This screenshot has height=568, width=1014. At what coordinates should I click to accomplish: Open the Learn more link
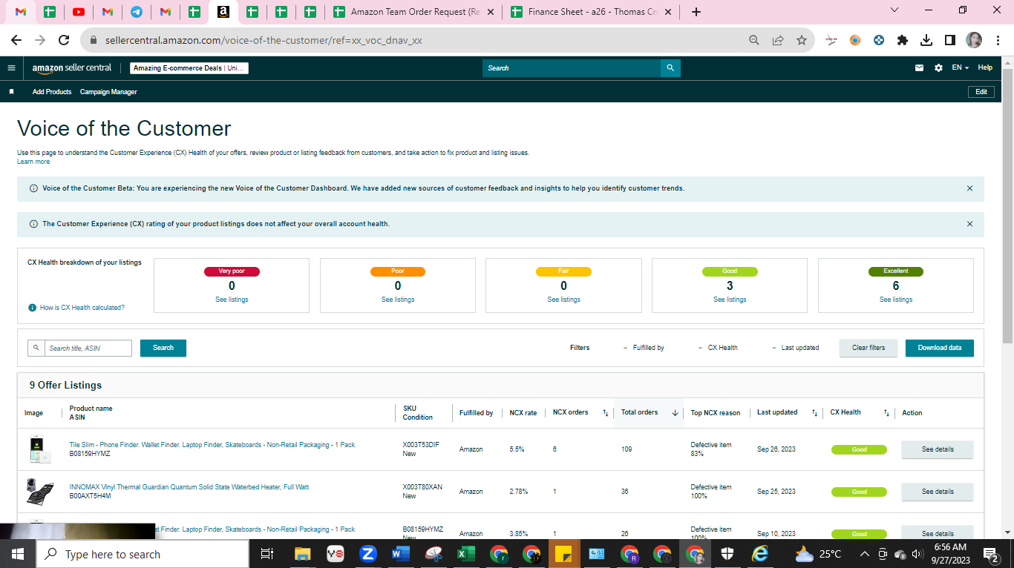33,162
